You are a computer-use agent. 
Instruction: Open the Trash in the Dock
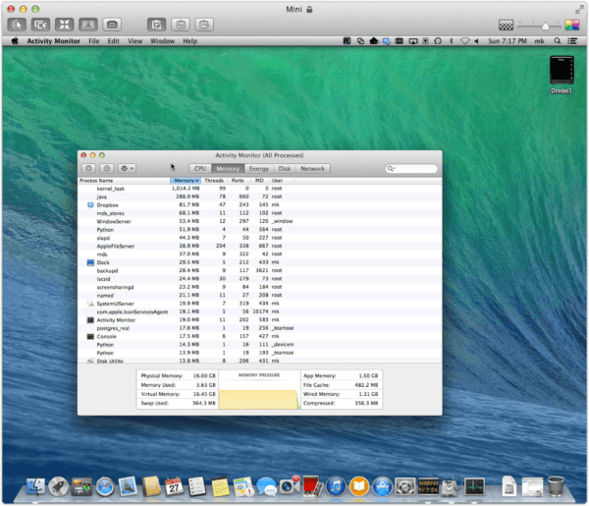click(x=555, y=485)
